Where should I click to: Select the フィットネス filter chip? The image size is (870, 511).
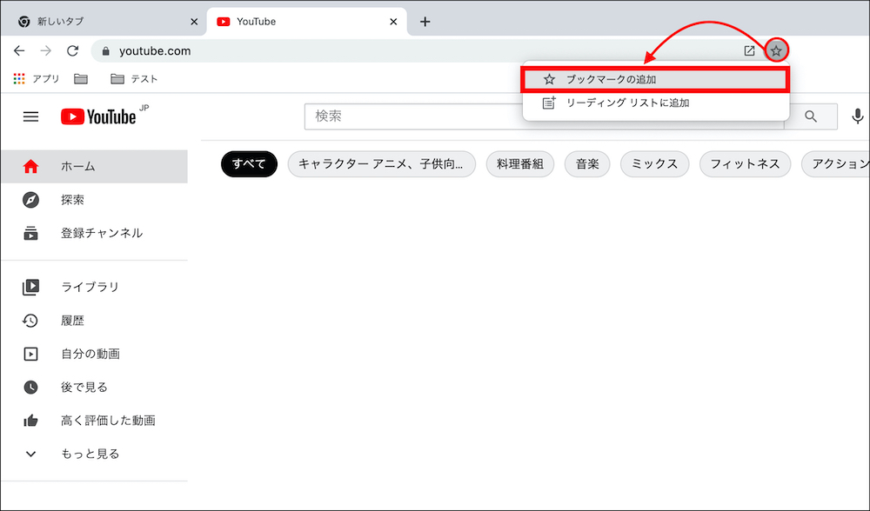pyautogui.click(x=746, y=164)
